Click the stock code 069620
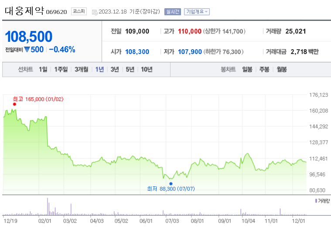Screen dimensions: 331x230 pyautogui.click(x=56, y=12)
